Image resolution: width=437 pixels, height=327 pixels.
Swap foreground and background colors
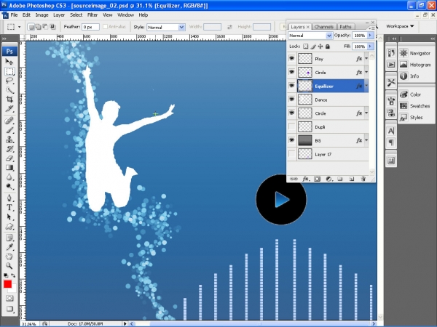(13, 275)
